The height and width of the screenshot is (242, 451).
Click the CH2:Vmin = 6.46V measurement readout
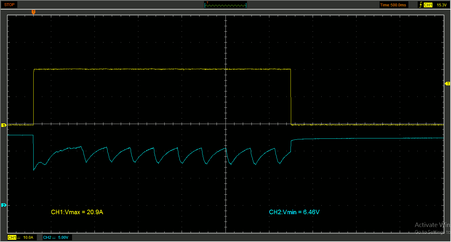pos(294,212)
